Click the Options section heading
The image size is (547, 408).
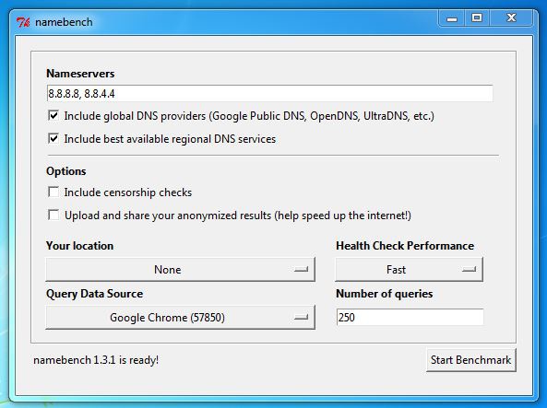click(x=65, y=171)
